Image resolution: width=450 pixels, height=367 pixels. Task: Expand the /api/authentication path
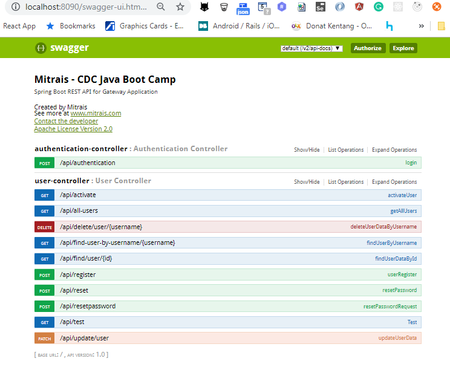tap(88, 163)
